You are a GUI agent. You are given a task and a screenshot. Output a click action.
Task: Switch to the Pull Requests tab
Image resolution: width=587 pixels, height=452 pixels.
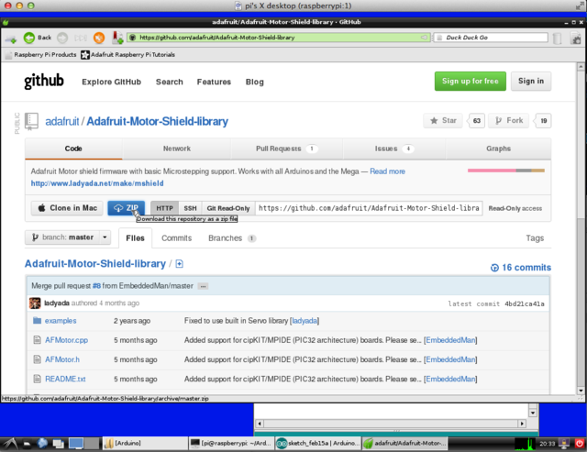(x=286, y=149)
